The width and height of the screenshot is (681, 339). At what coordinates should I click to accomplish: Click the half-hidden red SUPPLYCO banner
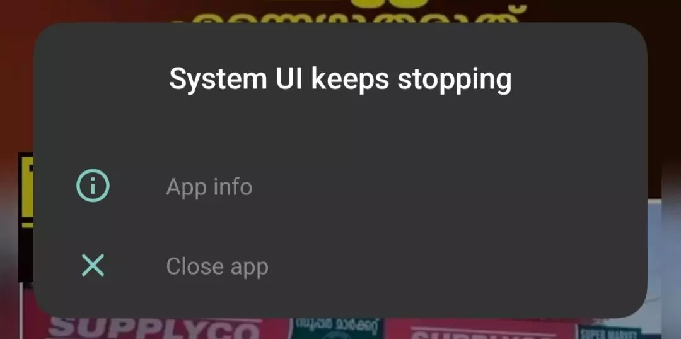(x=482, y=330)
